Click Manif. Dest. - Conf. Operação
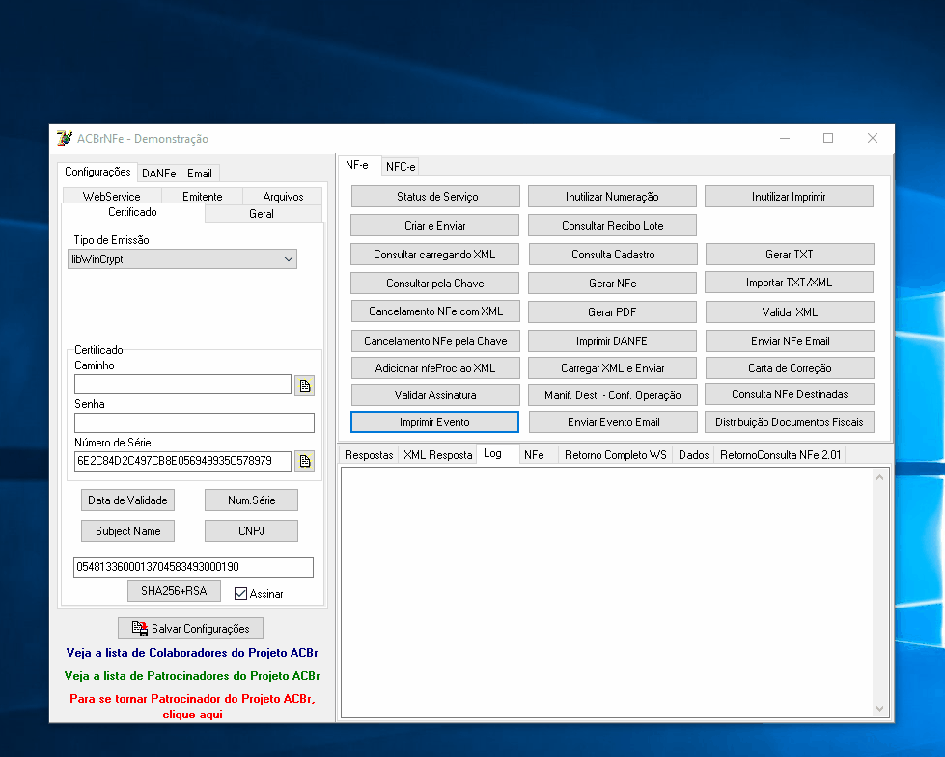Viewport: 945px width, 757px height. pos(612,395)
